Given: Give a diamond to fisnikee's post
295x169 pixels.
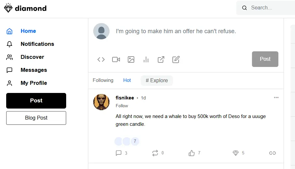Looking at the screenshot, I should coord(236,153).
